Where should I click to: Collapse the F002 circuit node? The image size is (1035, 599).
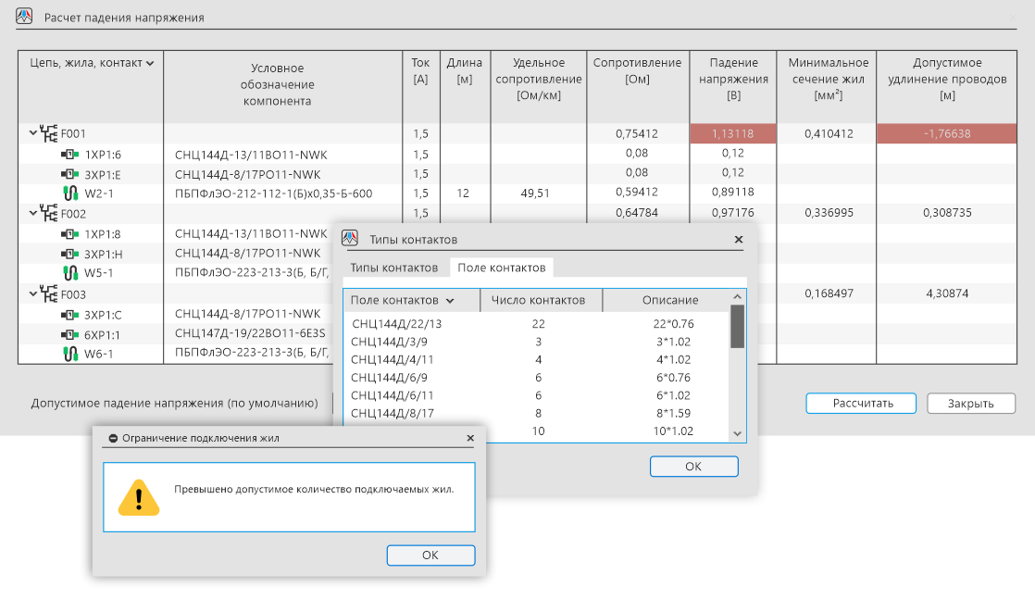tap(32, 214)
